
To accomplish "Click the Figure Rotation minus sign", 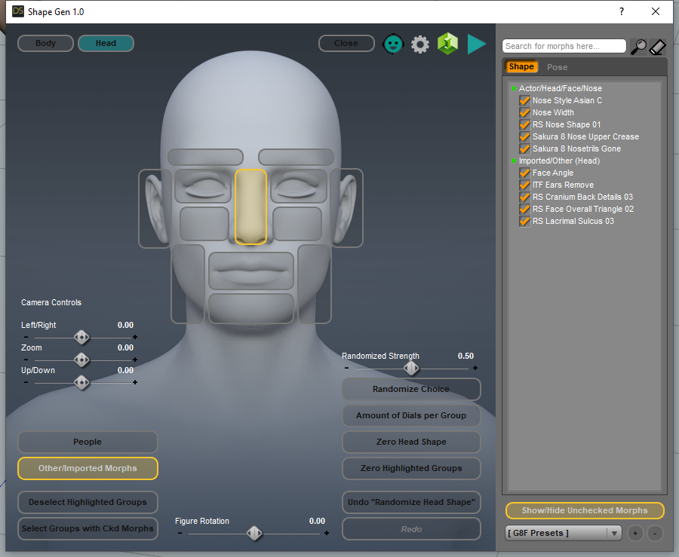I will [x=180, y=533].
